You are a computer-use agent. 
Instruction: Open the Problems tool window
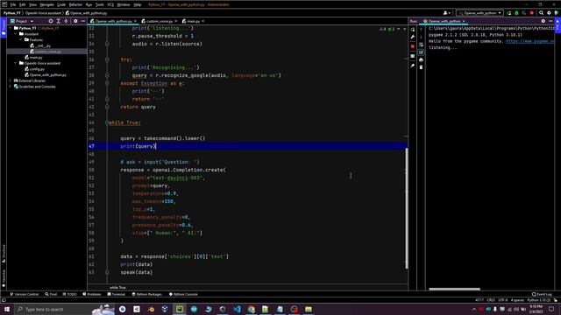pyautogui.click(x=92, y=294)
